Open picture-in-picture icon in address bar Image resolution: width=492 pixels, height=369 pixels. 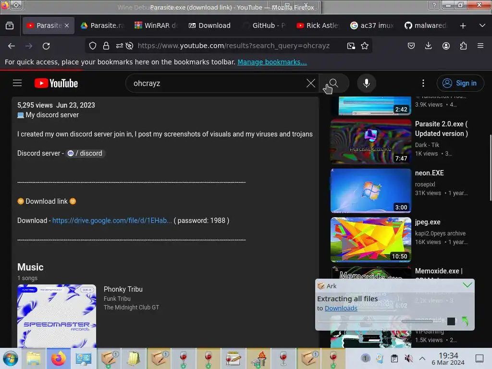(351, 46)
